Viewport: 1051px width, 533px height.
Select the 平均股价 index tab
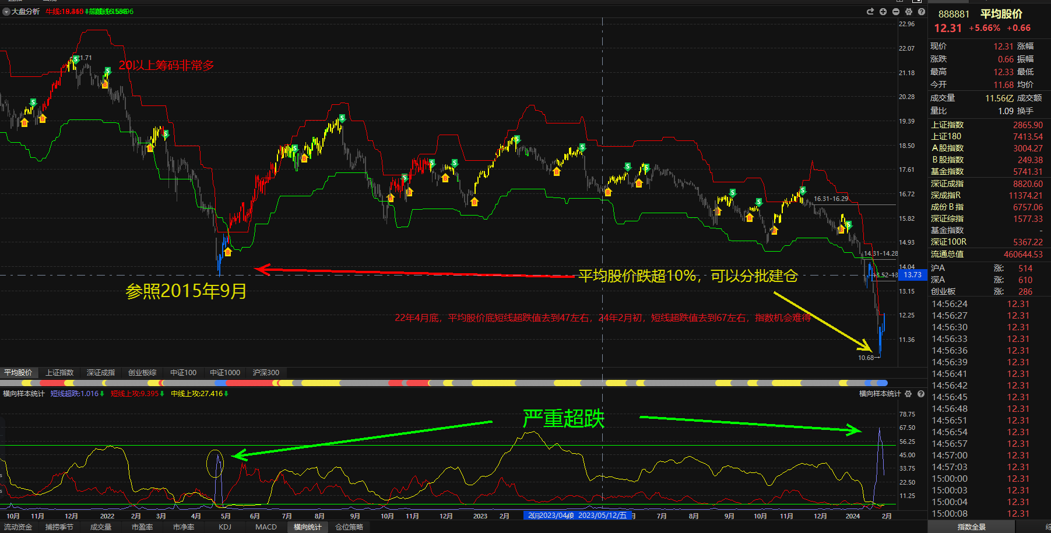point(19,372)
